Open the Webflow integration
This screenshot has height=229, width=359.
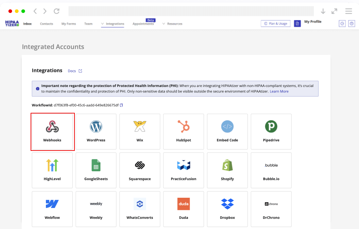click(52, 209)
